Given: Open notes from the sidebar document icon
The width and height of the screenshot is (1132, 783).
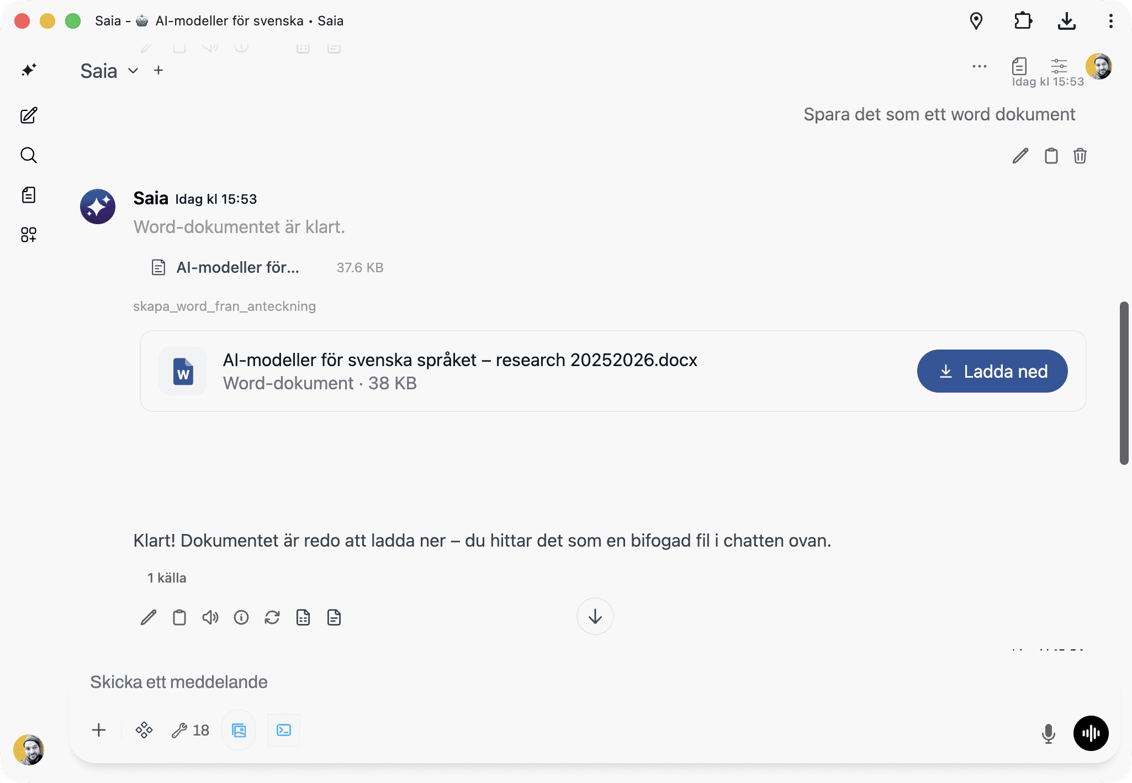Looking at the screenshot, I should [29, 195].
